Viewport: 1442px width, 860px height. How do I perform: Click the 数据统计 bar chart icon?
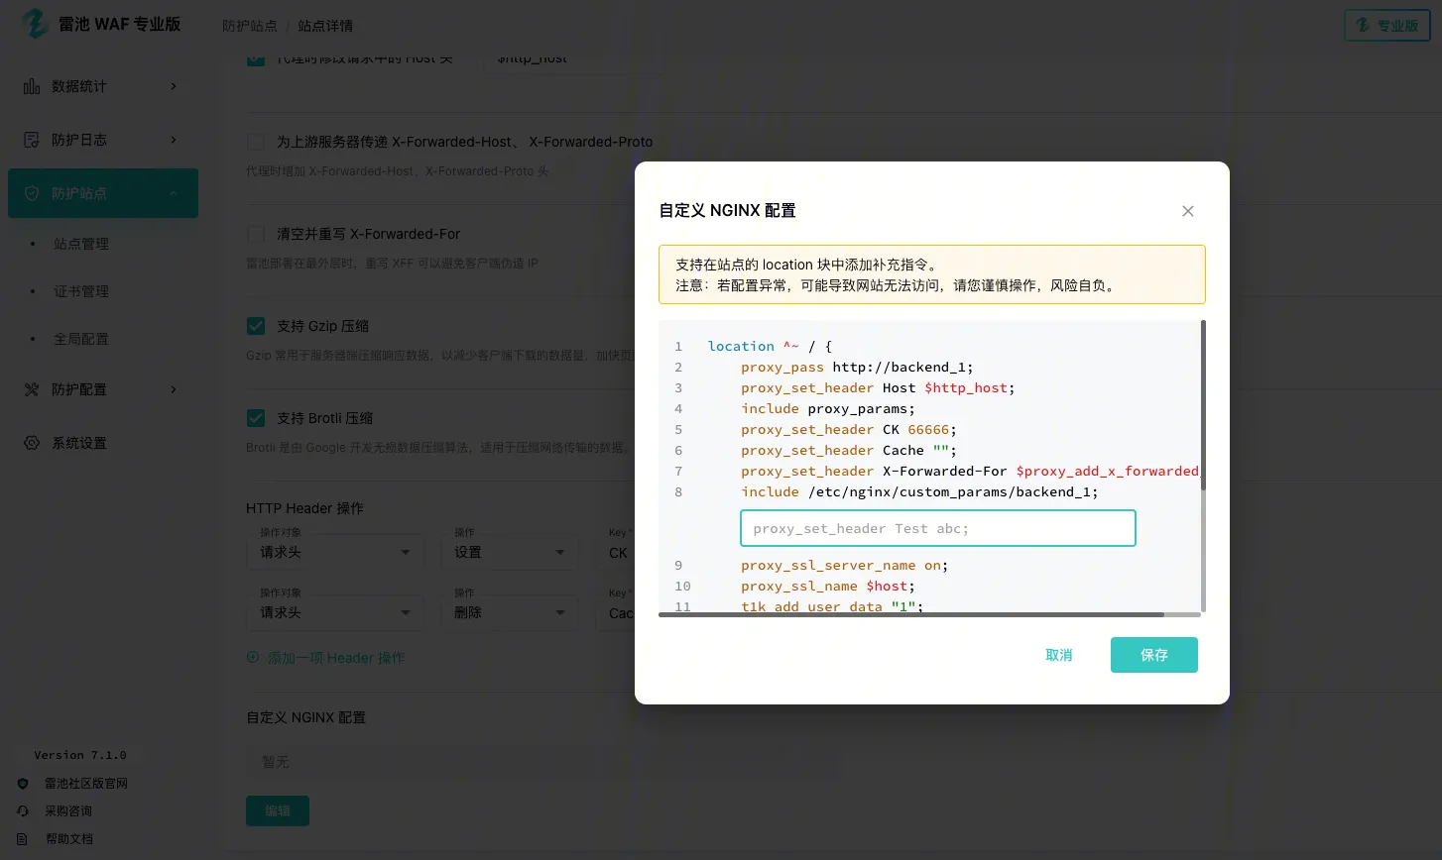tap(32, 86)
